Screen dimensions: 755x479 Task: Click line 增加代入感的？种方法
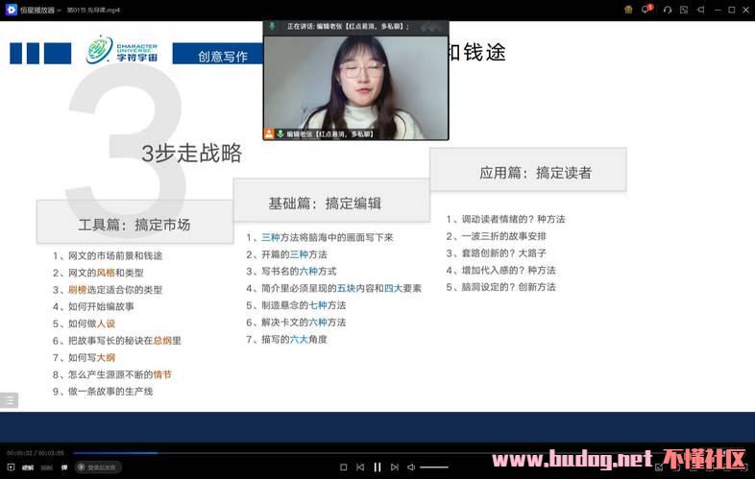(500, 270)
